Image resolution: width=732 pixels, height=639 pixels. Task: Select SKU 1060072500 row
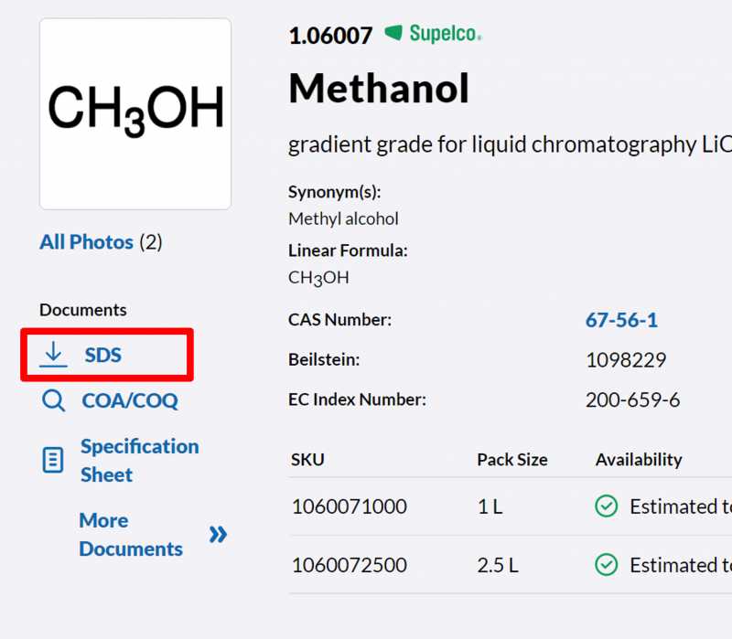pos(349,565)
